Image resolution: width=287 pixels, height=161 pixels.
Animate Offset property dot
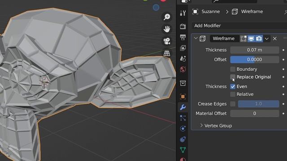pos(283,59)
